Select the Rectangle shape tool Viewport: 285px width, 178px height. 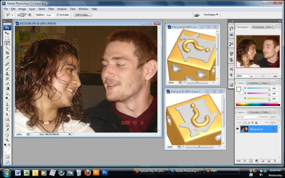(7, 119)
